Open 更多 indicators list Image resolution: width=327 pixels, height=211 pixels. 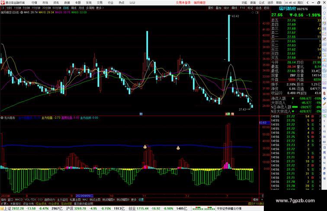click(134, 200)
